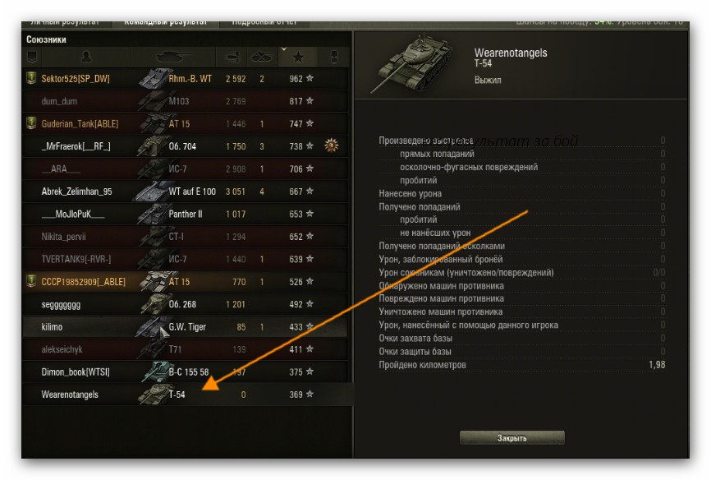Click the T-54 tank thumbnail image
711x480 pixels.
pos(412,64)
